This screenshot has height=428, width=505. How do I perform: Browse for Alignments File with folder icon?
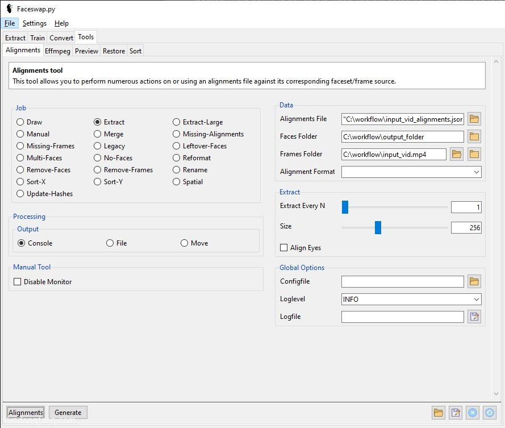point(474,119)
